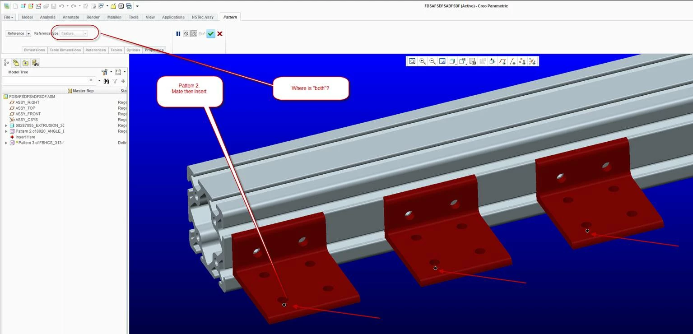Select ASSY_FRONT in the Model Tree
Viewport: 693px width, 334px height.
click(28, 114)
